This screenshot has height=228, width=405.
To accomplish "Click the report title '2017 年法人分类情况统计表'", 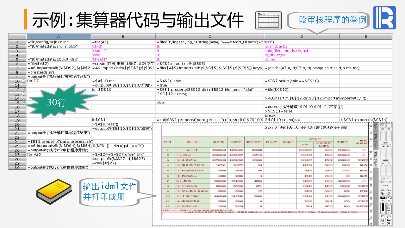I will (x=306, y=128).
